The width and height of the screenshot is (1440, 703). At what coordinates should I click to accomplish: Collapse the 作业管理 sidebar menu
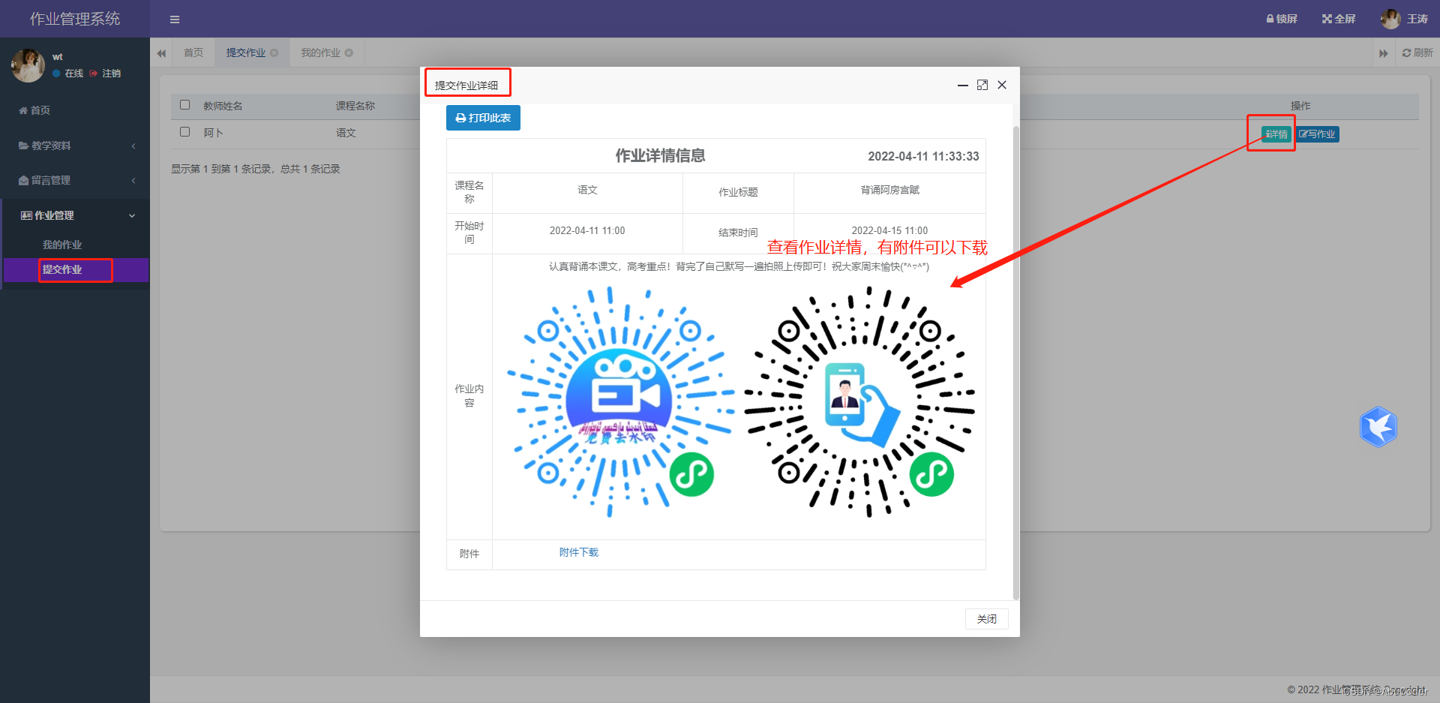(75, 215)
